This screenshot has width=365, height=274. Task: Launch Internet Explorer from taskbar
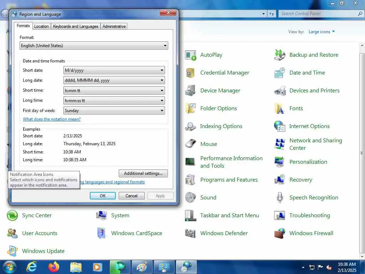click(x=32, y=267)
